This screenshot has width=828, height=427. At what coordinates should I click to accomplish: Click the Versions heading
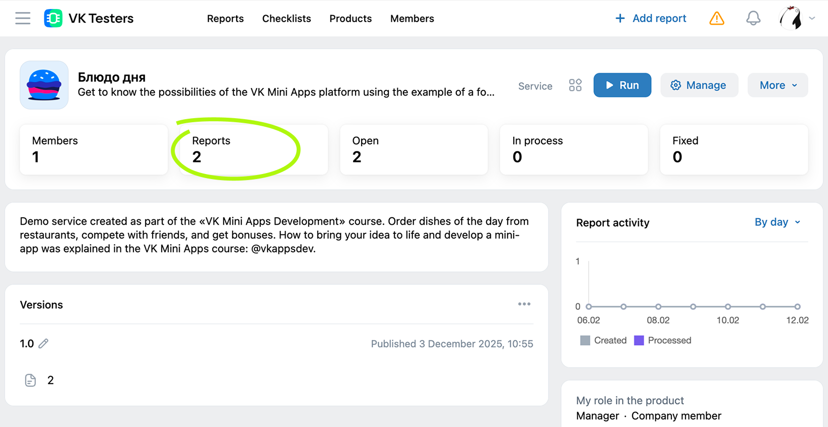[x=41, y=305]
